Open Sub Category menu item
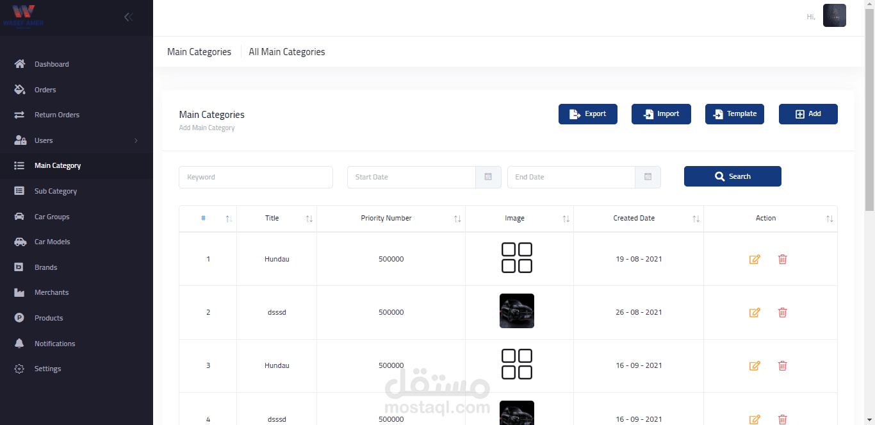The image size is (875, 425). [76, 191]
